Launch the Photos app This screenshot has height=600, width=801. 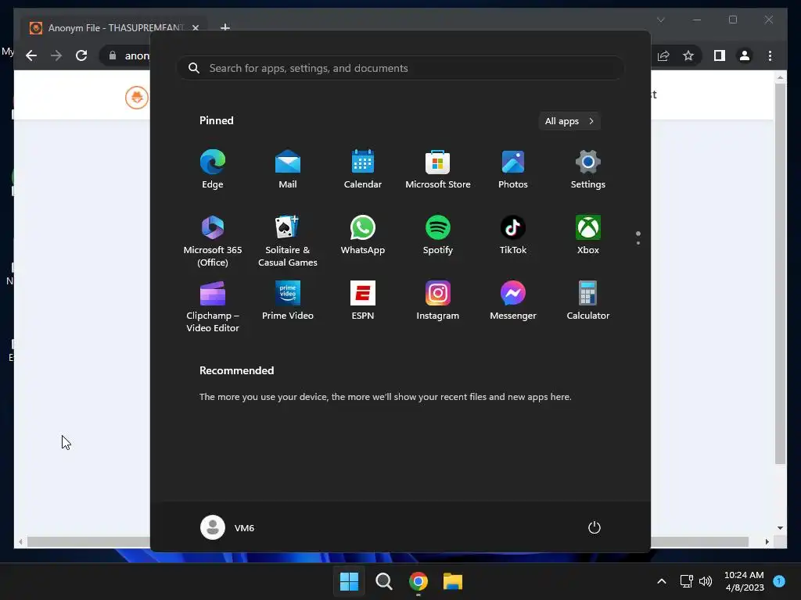pos(513,170)
